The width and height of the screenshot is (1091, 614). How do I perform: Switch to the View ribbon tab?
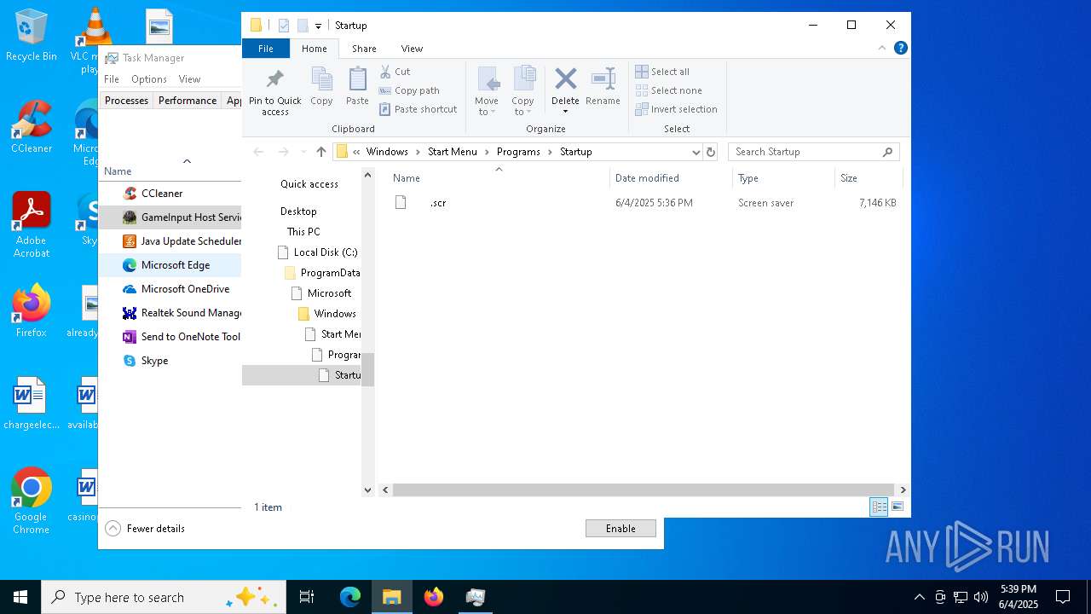point(412,49)
